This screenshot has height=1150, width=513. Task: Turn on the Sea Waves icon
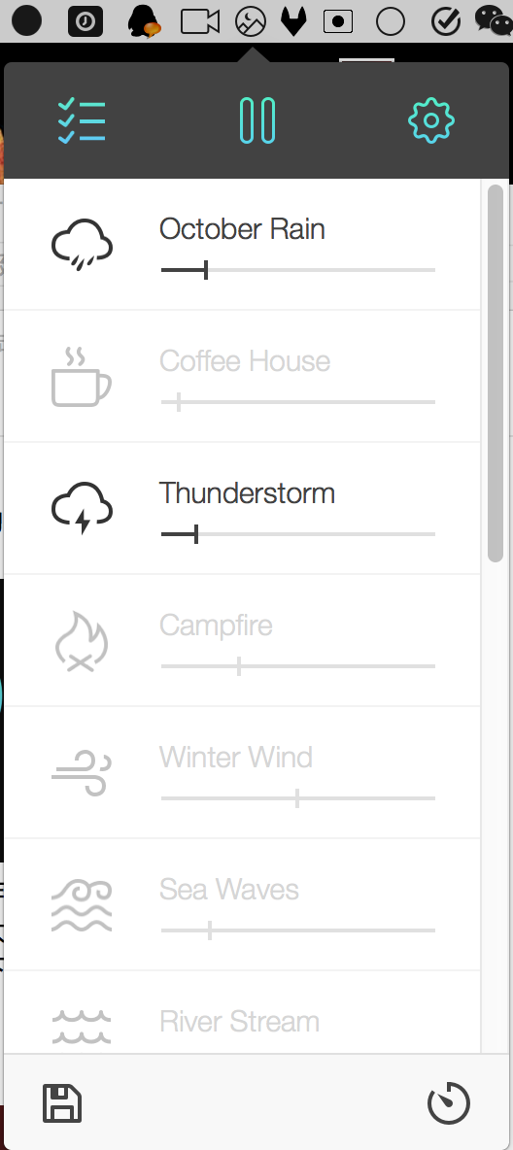tap(82, 906)
